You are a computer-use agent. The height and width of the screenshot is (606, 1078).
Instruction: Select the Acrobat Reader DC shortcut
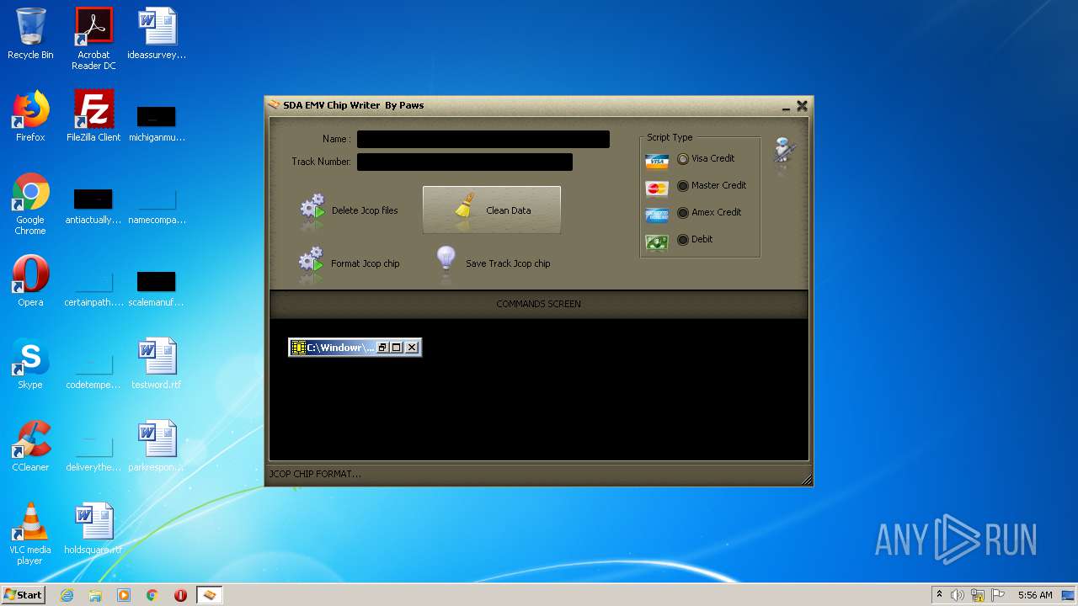(x=93, y=40)
